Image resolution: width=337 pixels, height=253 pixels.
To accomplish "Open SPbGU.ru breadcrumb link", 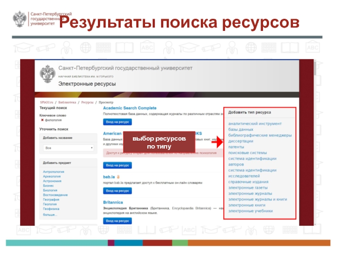I will 46,102.
